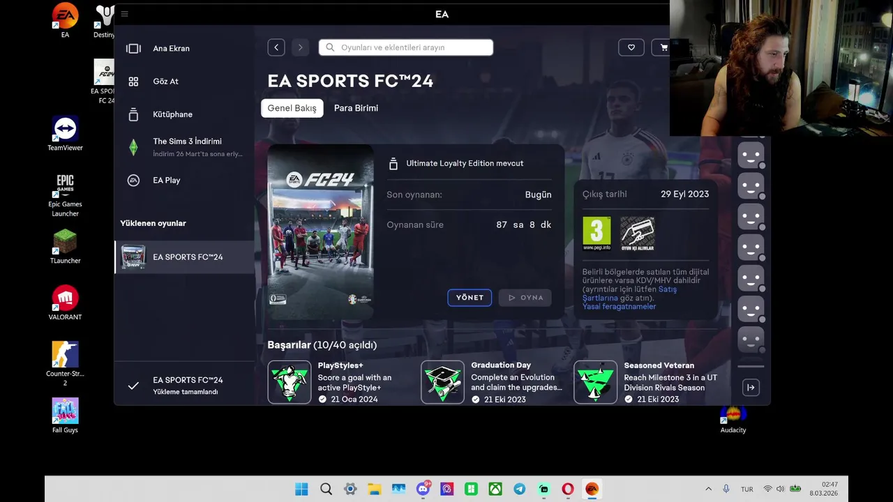Screen dimensions: 893x502
Task: Click the PEGI 3 rating badge
Action: coord(596,234)
